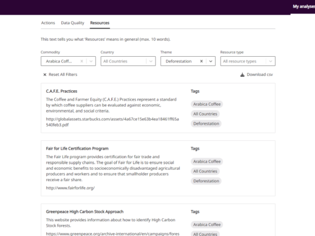Click Deforestation tag in Fair for Life card
Image resolution: width=315 pixels, height=236 pixels.
206,181
